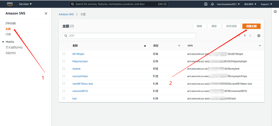Select the httpsmytopic radio button
The height and width of the screenshot is (126, 279).
64,61
